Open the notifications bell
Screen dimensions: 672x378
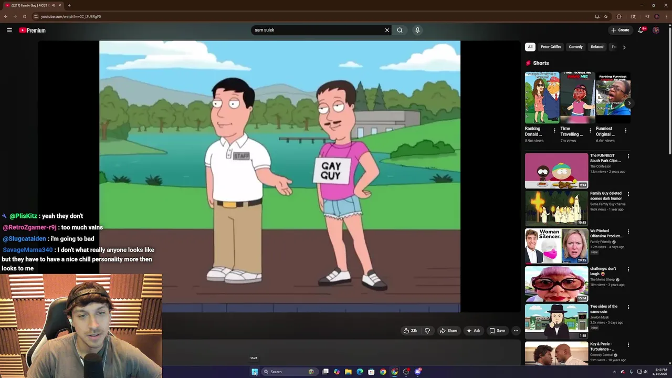coord(641,30)
